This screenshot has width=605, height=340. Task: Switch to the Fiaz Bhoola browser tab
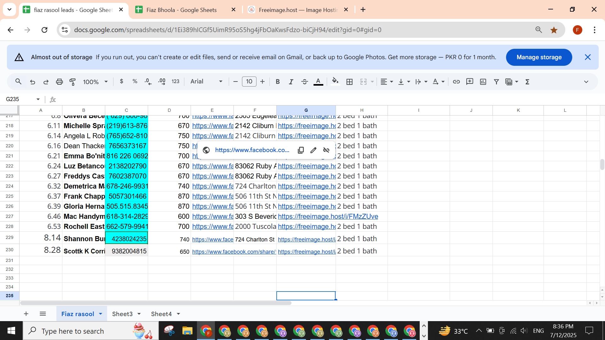click(181, 10)
